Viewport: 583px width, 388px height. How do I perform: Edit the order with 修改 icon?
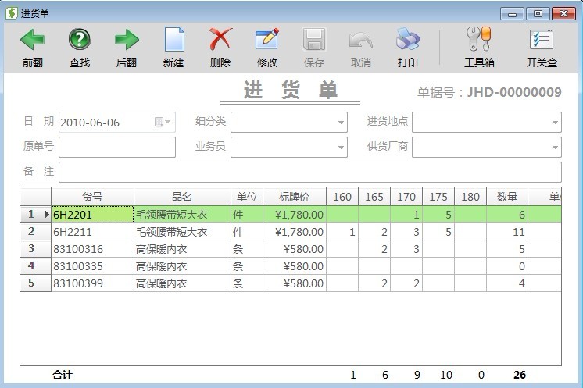pyautogui.click(x=267, y=39)
